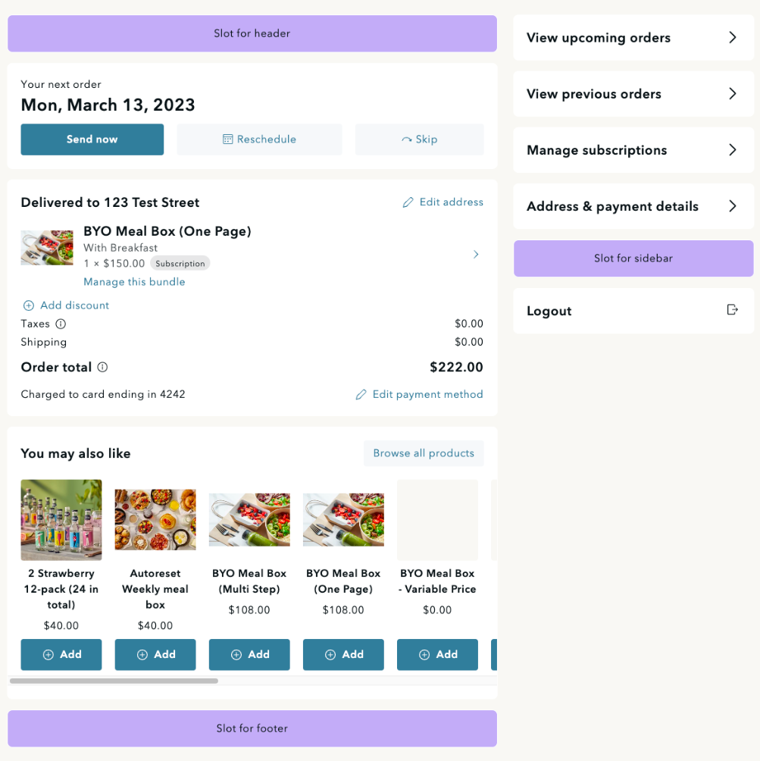This screenshot has width=760, height=761.
Task: Open the Manage this bundle link
Action: point(134,281)
